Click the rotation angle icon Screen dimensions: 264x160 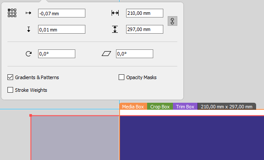click(28, 54)
